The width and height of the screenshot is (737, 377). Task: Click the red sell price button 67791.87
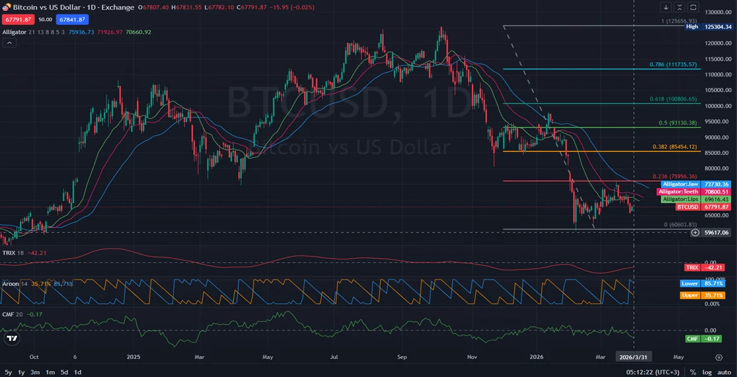[18, 19]
